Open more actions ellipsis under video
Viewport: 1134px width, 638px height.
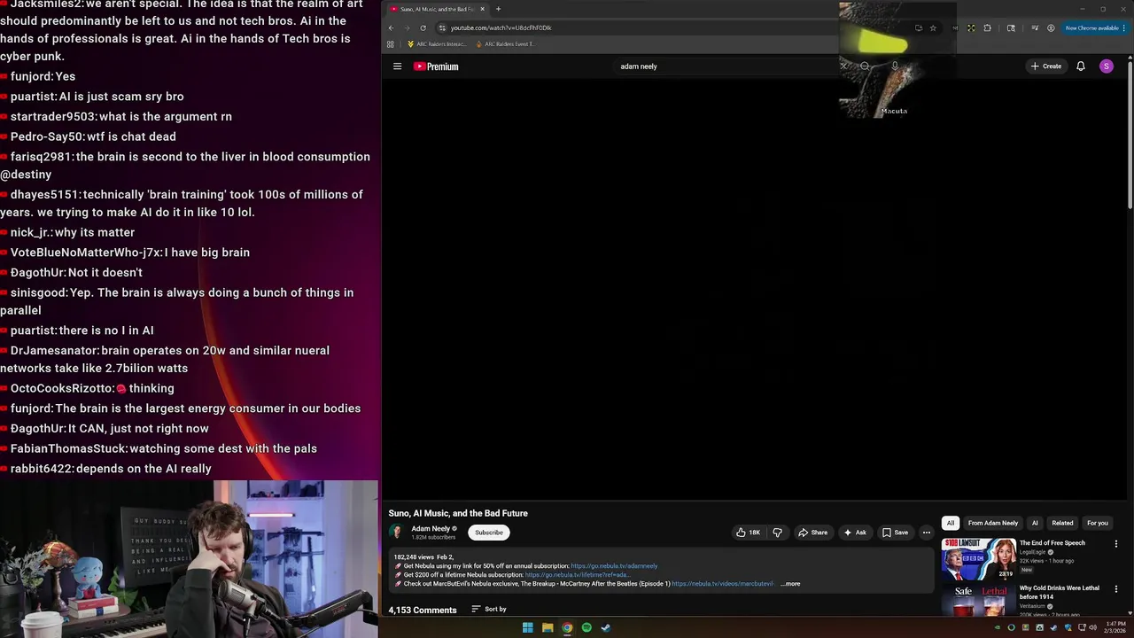click(x=926, y=533)
